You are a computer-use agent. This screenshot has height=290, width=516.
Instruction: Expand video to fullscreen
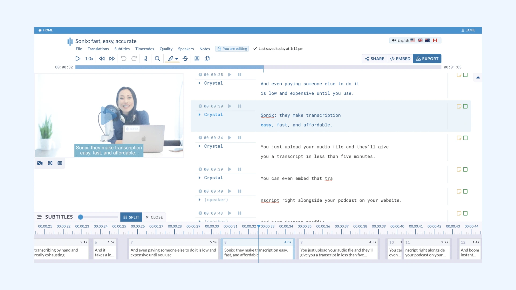[x=50, y=163]
